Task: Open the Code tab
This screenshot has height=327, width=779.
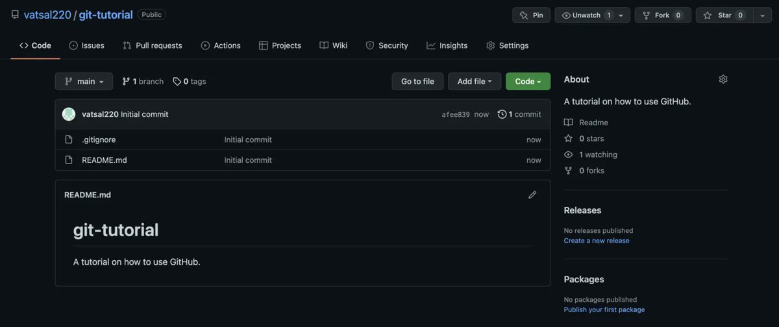Action: pyautogui.click(x=35, y=45)
